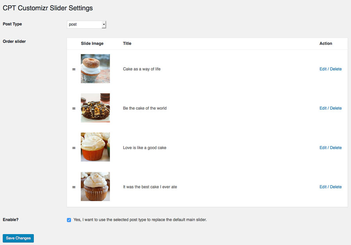
Task: Click the 'Order slider' label
Action: coord(14,41)
